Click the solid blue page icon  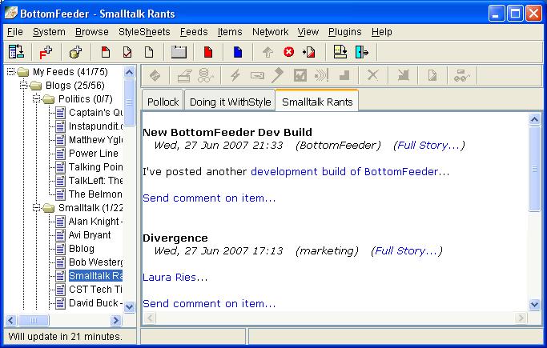coord(238,52)
